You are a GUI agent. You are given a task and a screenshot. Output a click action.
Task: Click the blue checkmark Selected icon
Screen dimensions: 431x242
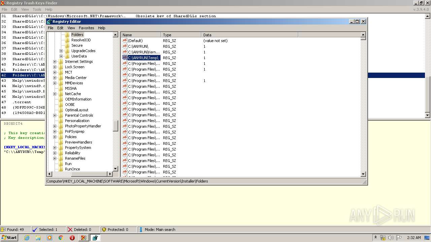click(35, 230)
